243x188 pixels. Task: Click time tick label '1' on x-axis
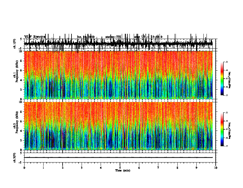[43, 168]
